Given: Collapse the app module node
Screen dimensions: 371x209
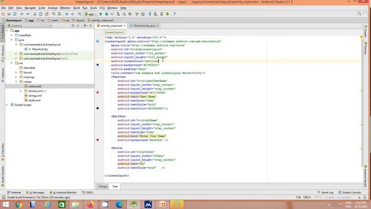Looking at the screenshot, I should tap(7, 31).
